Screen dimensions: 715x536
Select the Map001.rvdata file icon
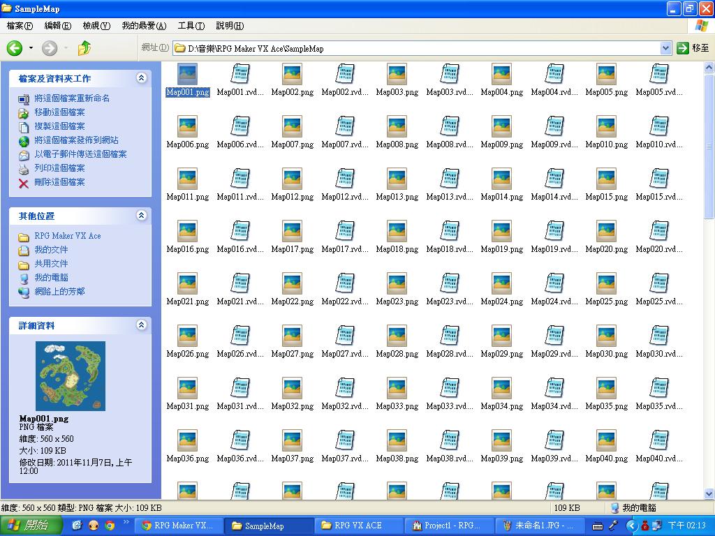[240, 74]
